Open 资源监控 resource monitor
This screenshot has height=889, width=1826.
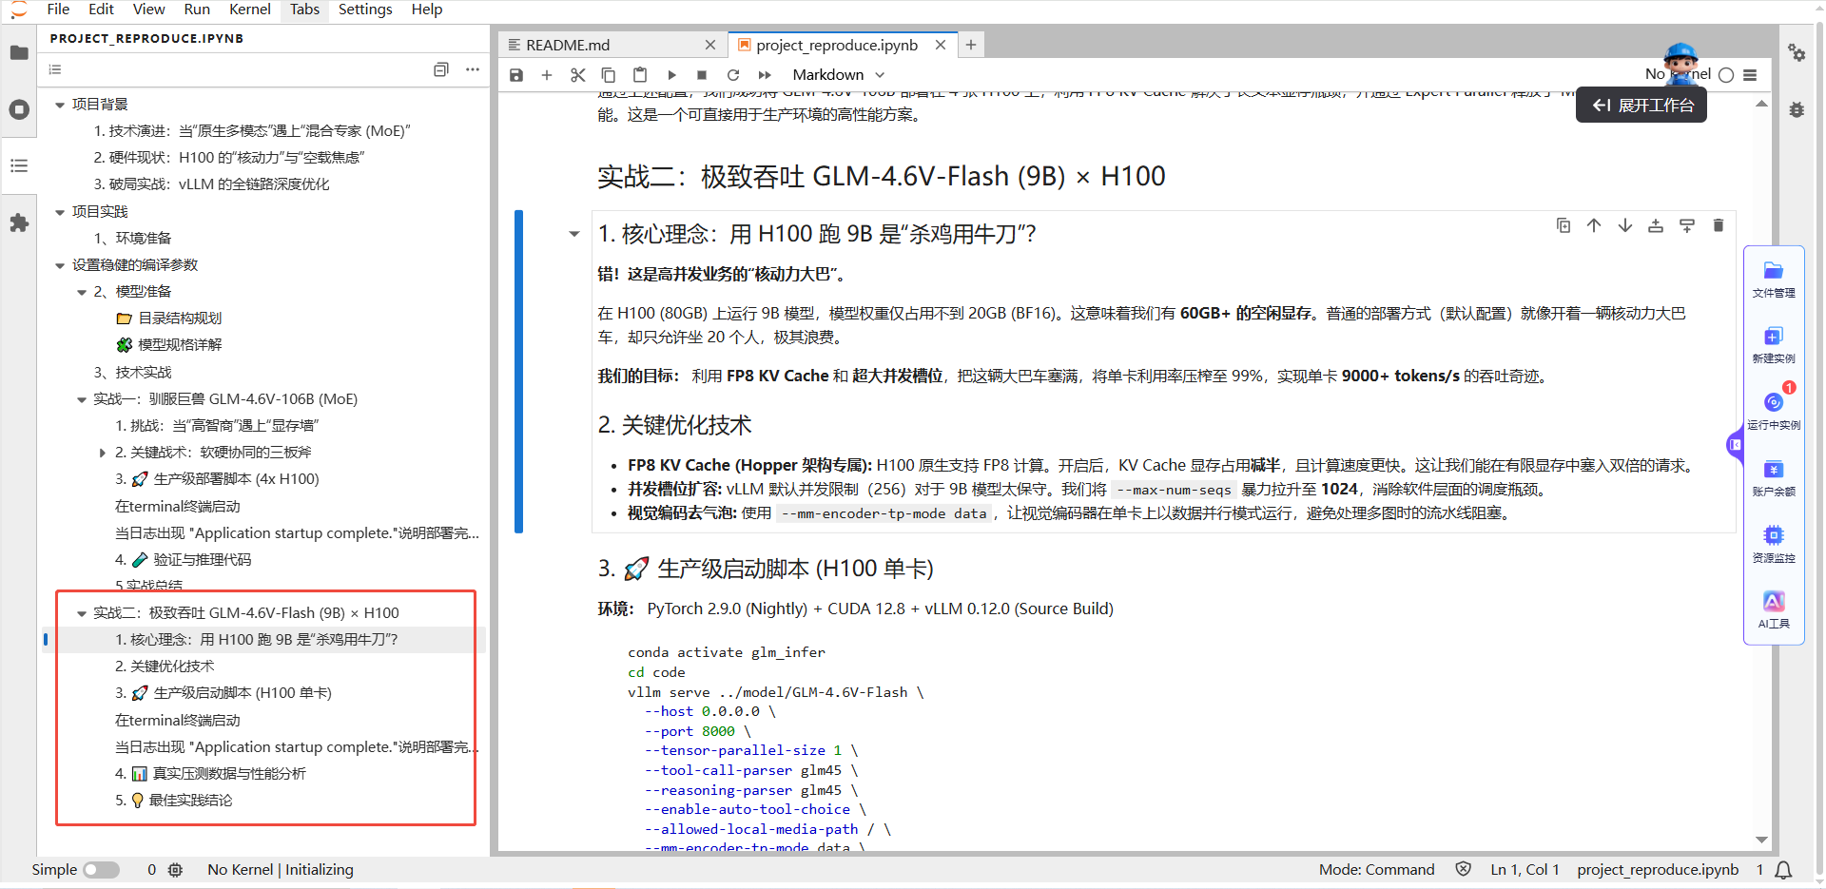point(1774,545)
